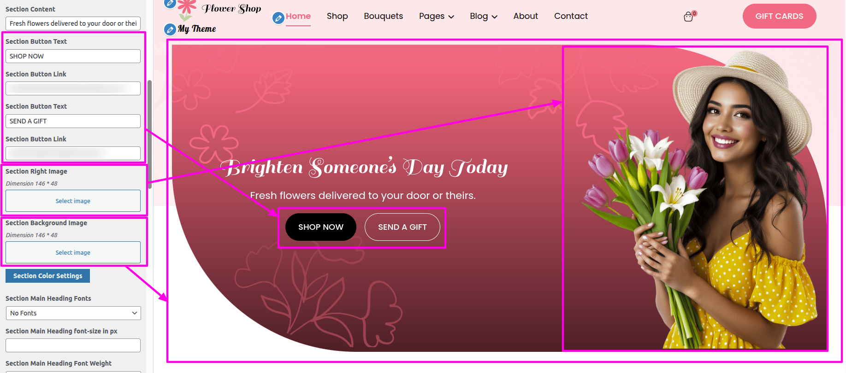The width and height of the screenshot is (846, 373).
Task: Navigate to the About page
Action: coord(526,16)
